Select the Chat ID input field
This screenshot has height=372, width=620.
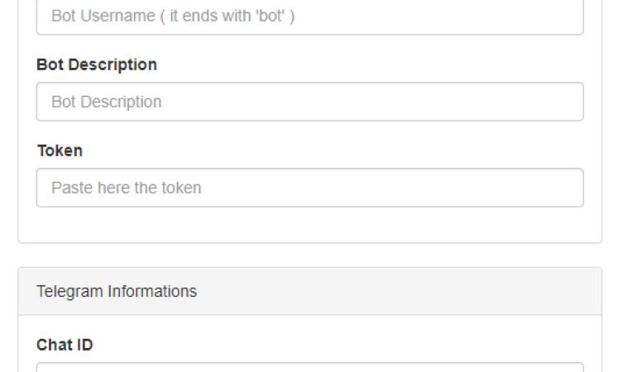pos(310,367)
